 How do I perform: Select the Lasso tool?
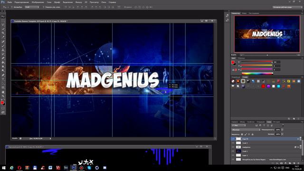click(x=3, y=25)
